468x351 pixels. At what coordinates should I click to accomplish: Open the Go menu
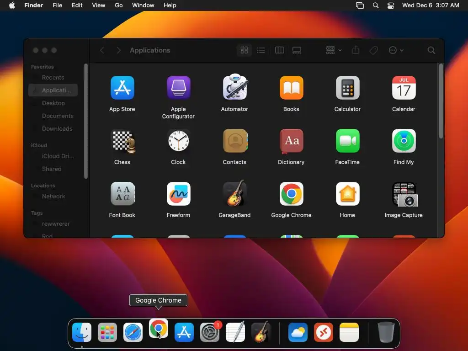pyautogui.click(x=119, y=5)
